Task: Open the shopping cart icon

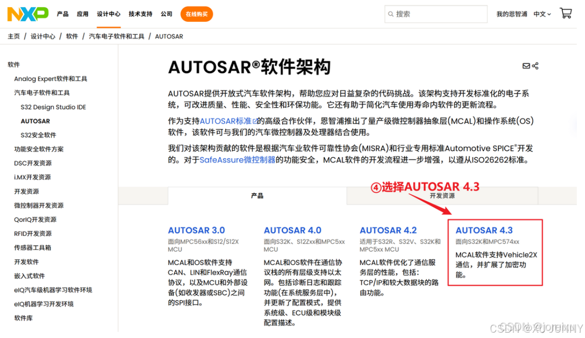Action: coord(566,14)
